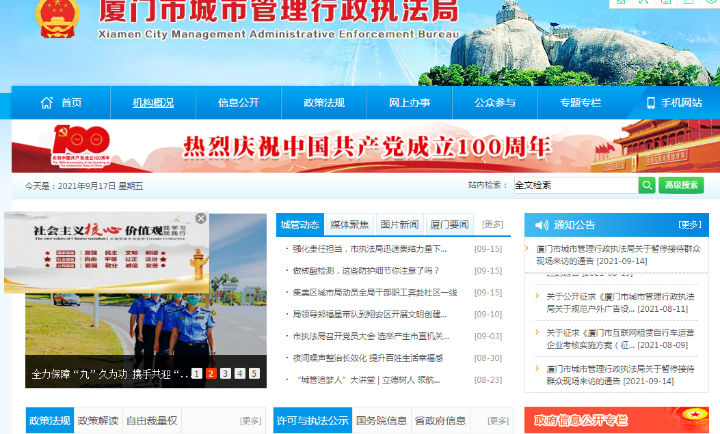Open news 强化责任担当，市执法局迅速集结力量下...
Screen dimensions: 720x434
(370, 249)
